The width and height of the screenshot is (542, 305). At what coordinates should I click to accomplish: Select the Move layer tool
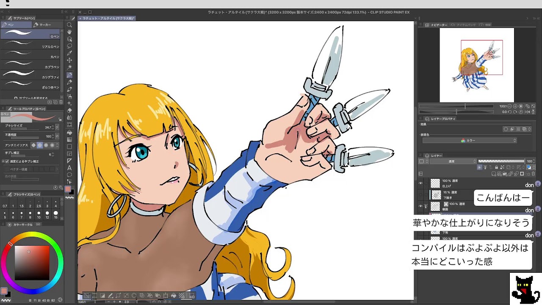tap(69, 60)
